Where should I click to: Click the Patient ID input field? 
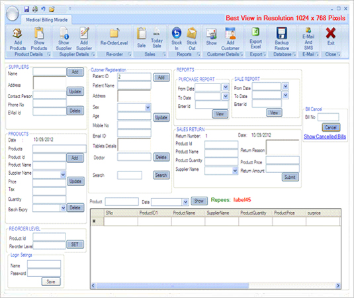click(134, 77)
